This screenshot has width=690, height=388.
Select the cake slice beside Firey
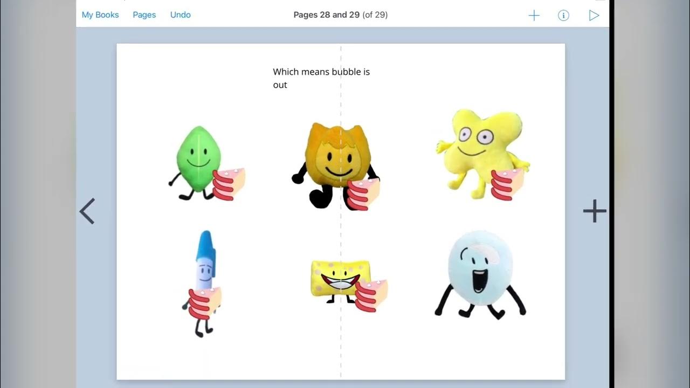(x=363, y=194)
